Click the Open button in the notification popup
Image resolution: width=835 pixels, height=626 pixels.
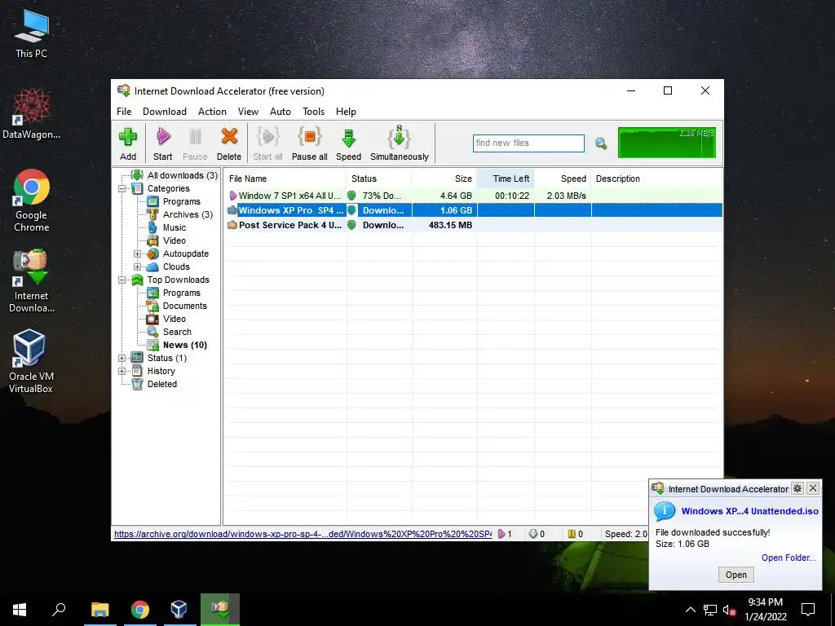click(736, 575)
